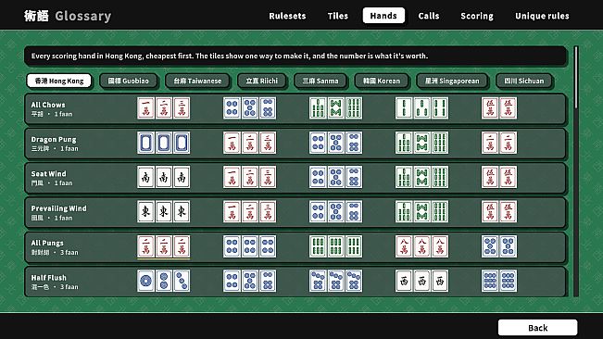Image resolution: width=603 pixels, height=339 pixels.
Task: Pick middle 6-bamboo tile in All Pungs row
Action: point(336,246)
